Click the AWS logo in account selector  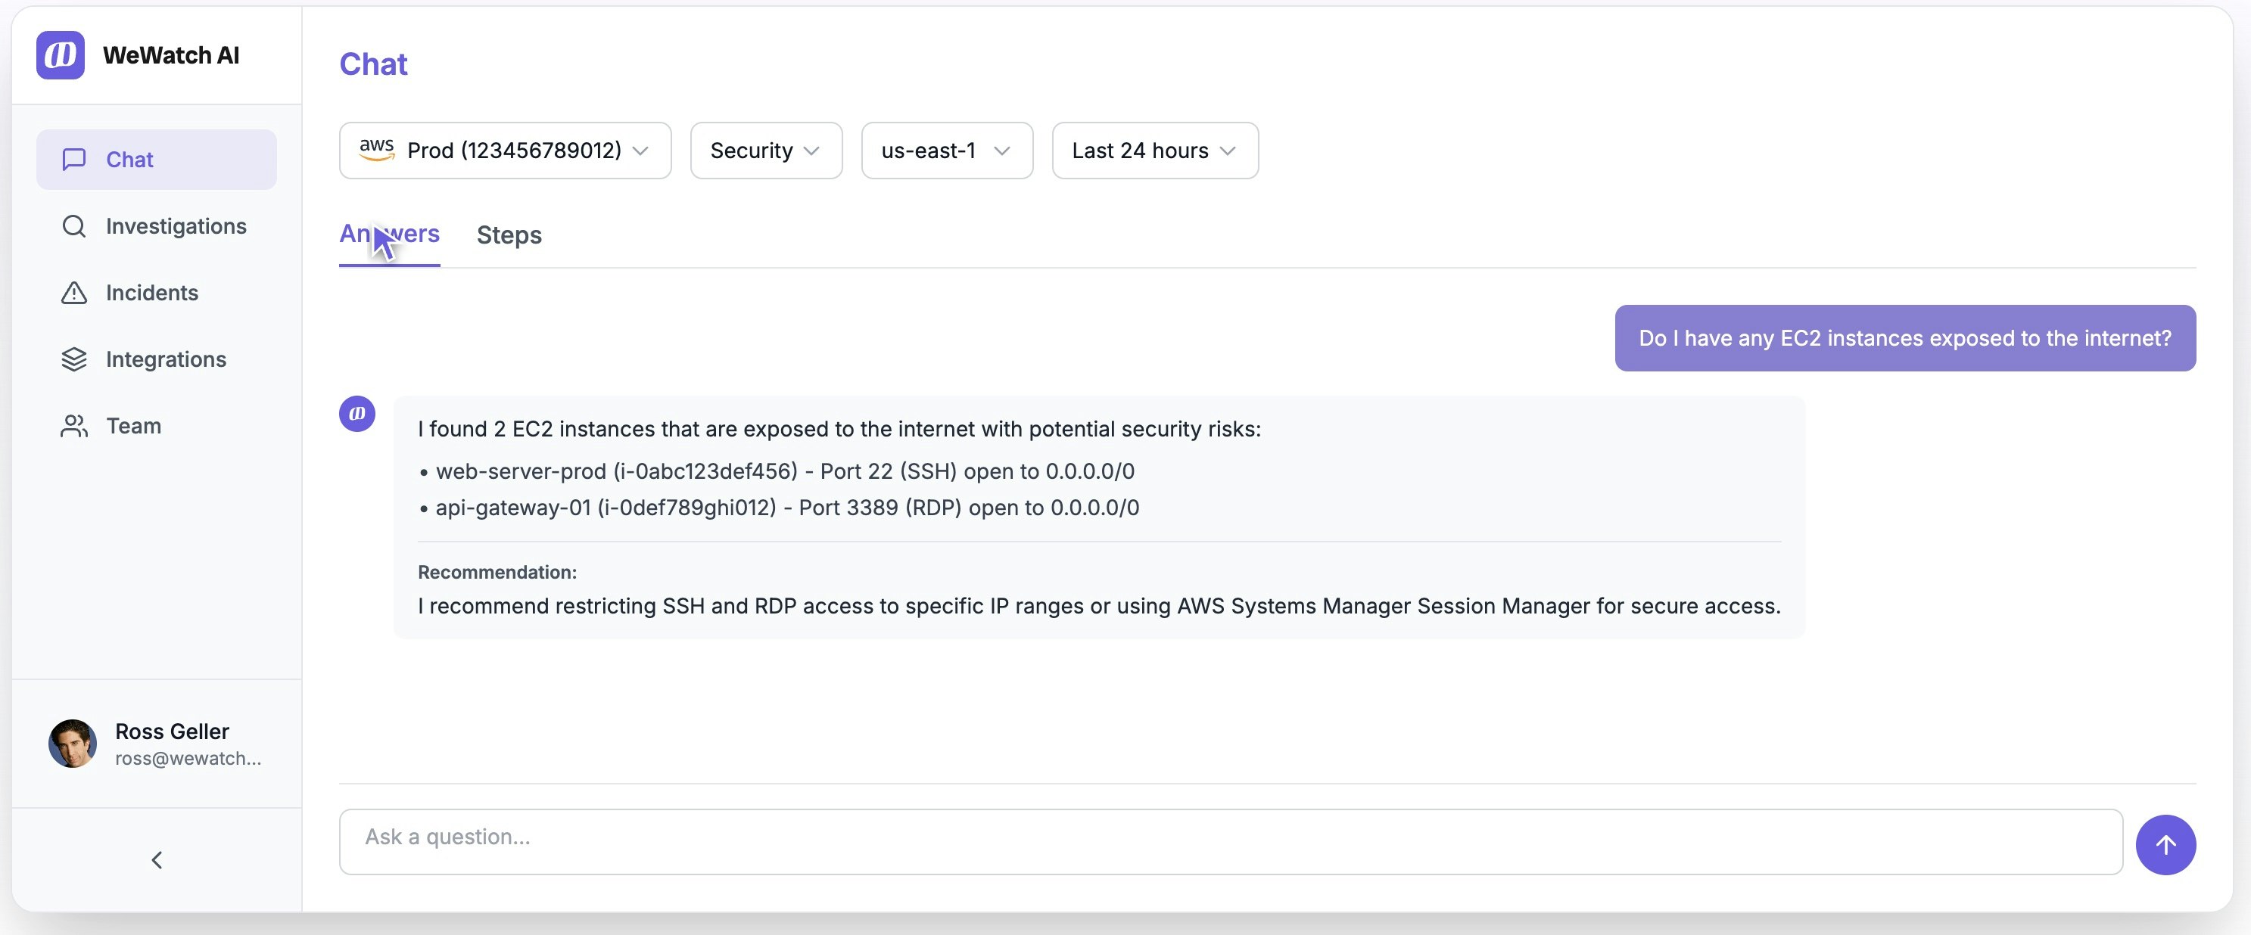coord(377,150)
